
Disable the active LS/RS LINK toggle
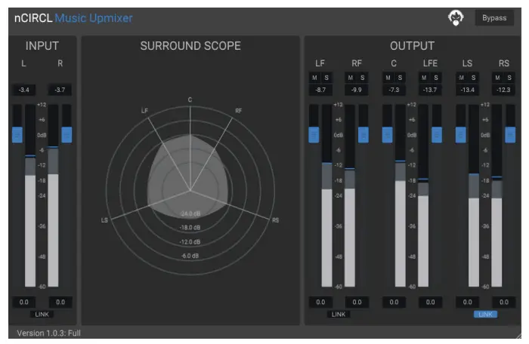click(485, 314)
